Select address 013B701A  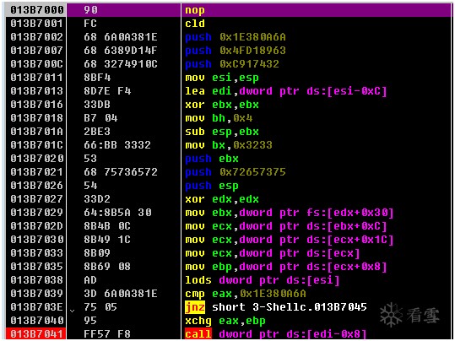click(36, 132)
